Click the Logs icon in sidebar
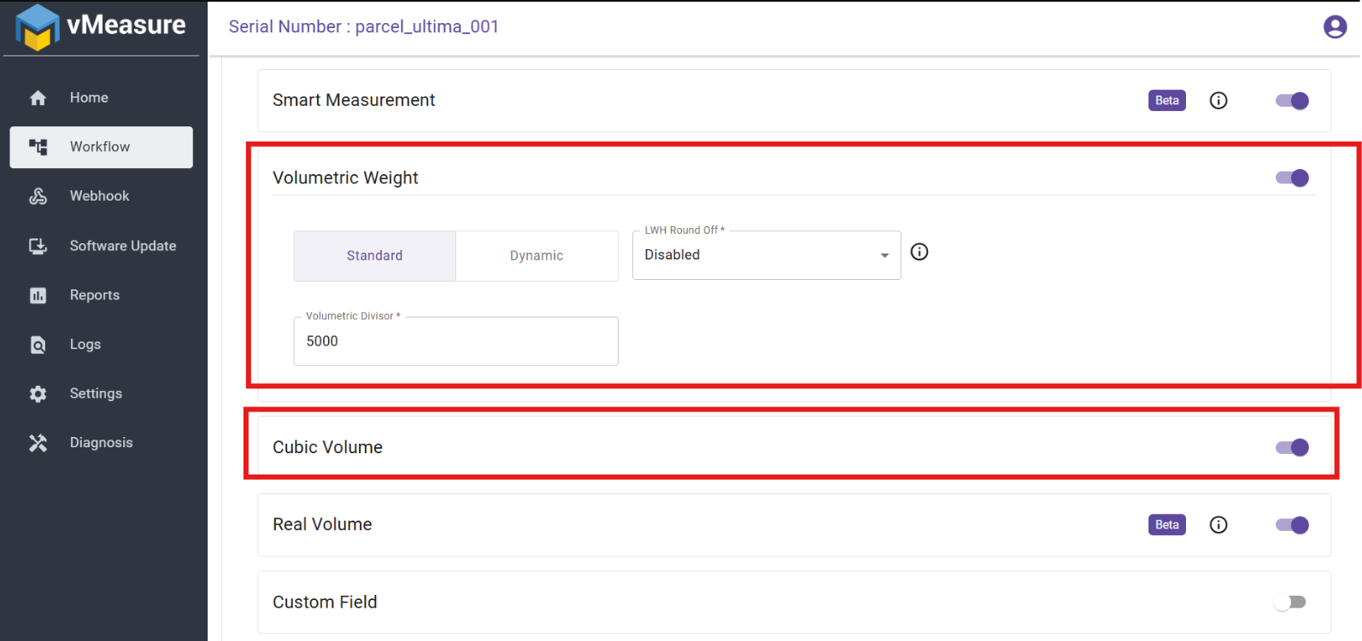 [x=38, y=345]
